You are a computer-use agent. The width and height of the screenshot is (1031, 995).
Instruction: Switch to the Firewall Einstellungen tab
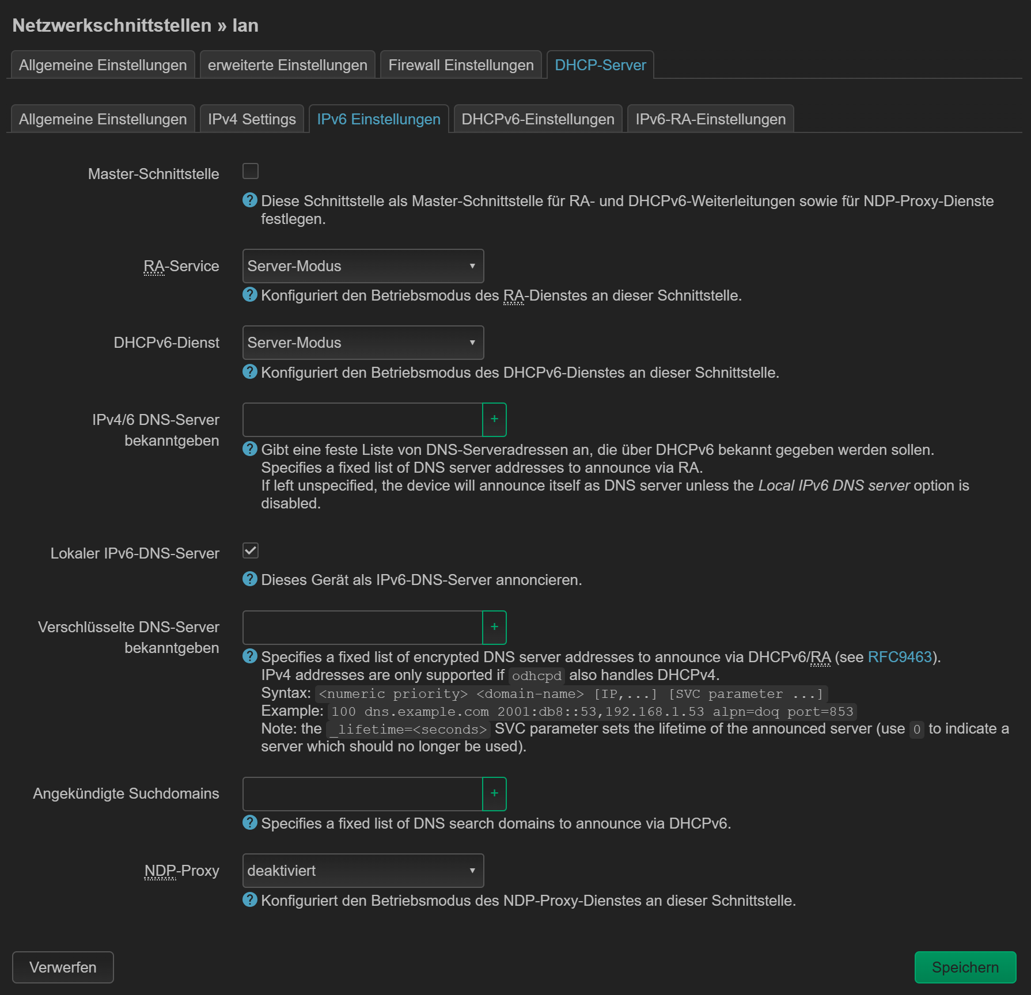point(461,65)
